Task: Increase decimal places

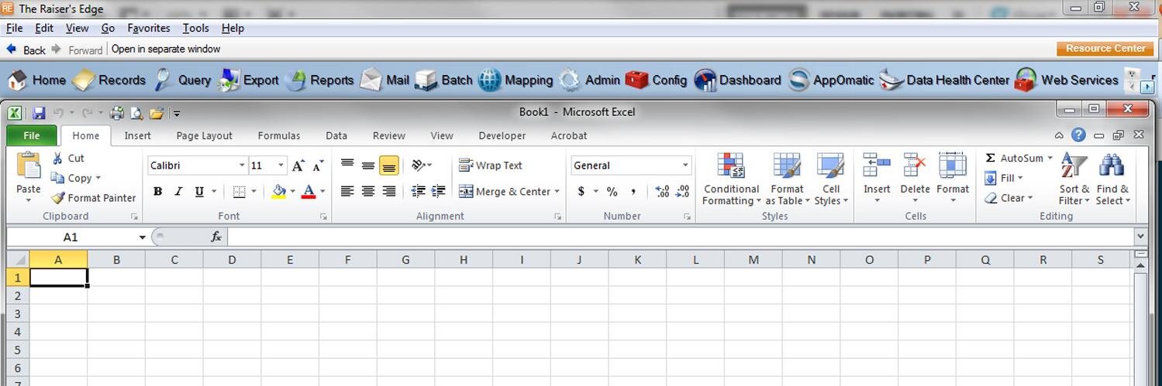Action: 662,191
